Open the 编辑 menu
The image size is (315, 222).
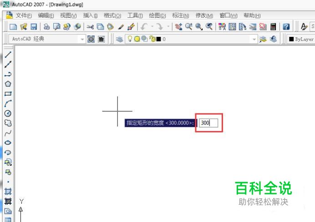[x=46, y=15]
